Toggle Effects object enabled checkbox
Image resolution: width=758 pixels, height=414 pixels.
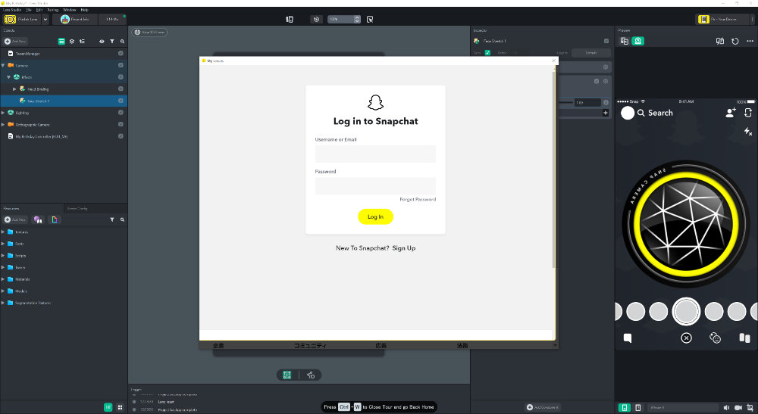pos(121,76)
